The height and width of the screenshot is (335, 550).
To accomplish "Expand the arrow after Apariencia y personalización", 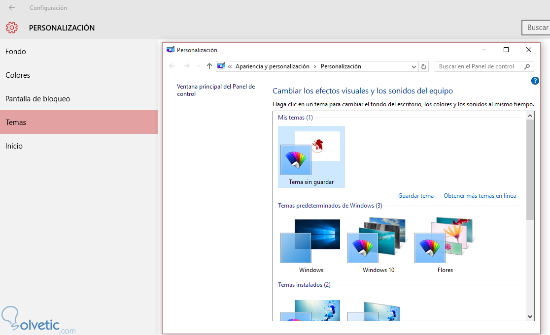I will pos(315,66).
